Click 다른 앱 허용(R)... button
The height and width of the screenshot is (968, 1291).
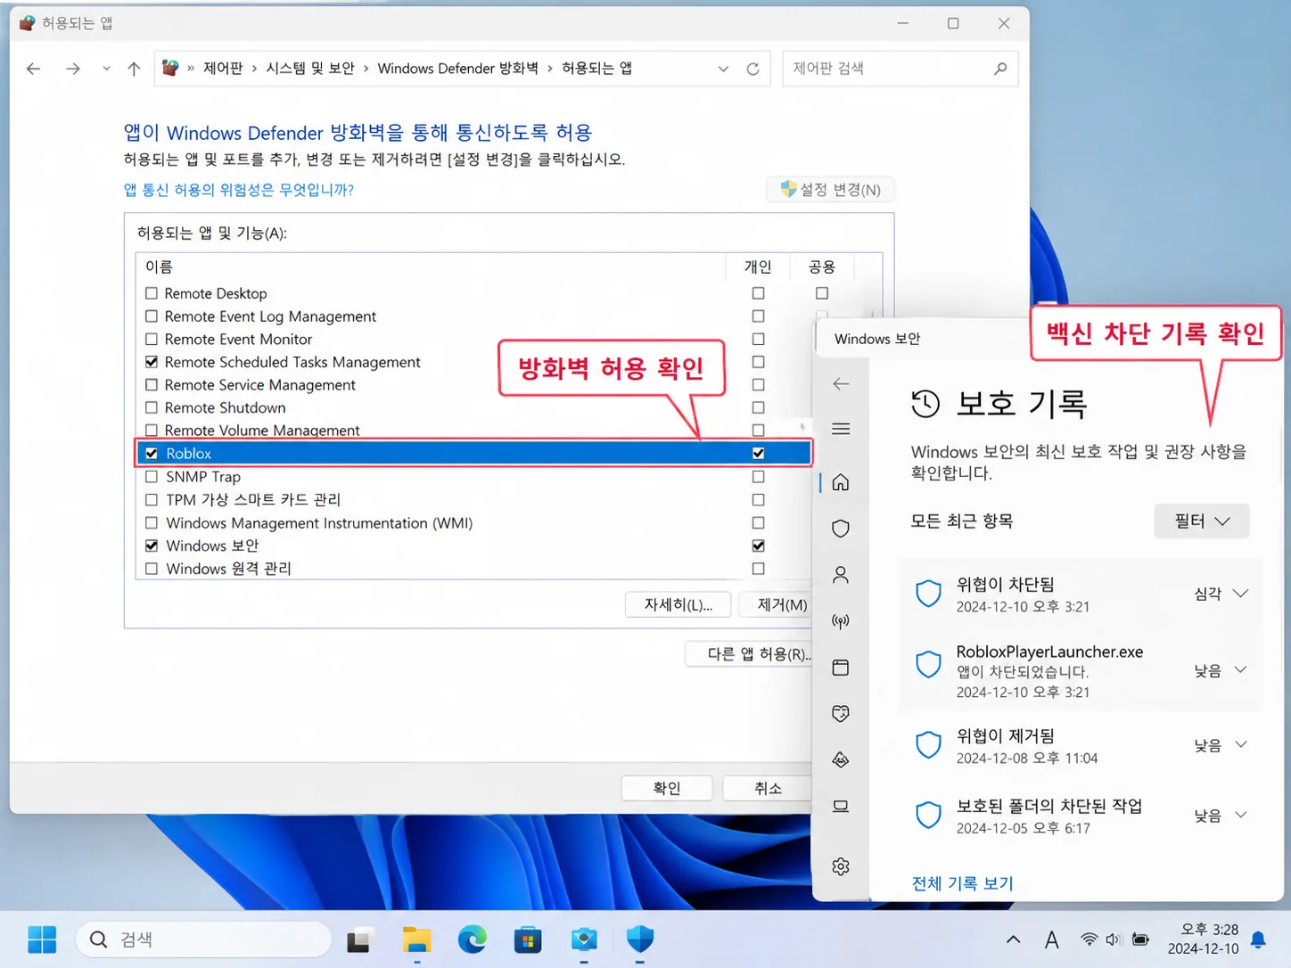(x=750, y=654)
